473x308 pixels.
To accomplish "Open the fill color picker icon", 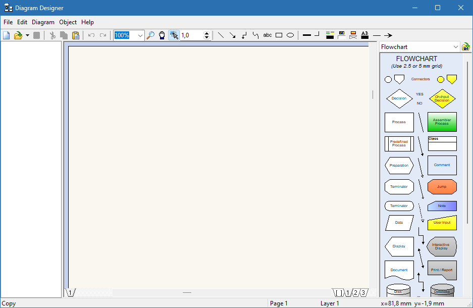I will 342,35.
